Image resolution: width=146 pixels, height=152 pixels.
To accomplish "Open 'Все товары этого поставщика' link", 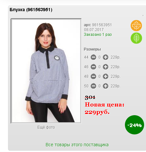I will (77, 145).
